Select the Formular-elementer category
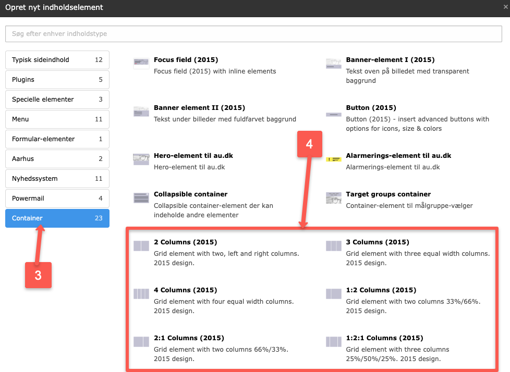 tap(57, 139)
